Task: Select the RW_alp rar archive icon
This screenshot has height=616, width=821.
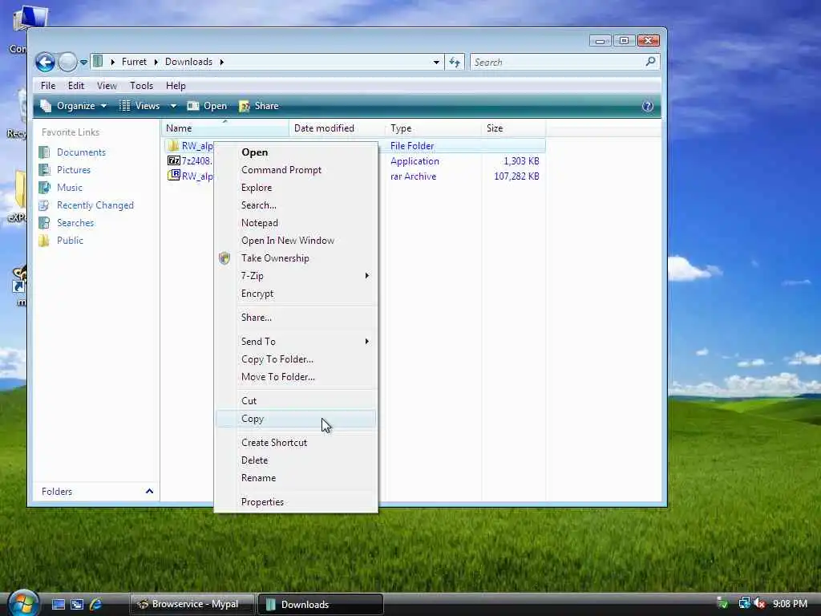Action: (173, 176)
